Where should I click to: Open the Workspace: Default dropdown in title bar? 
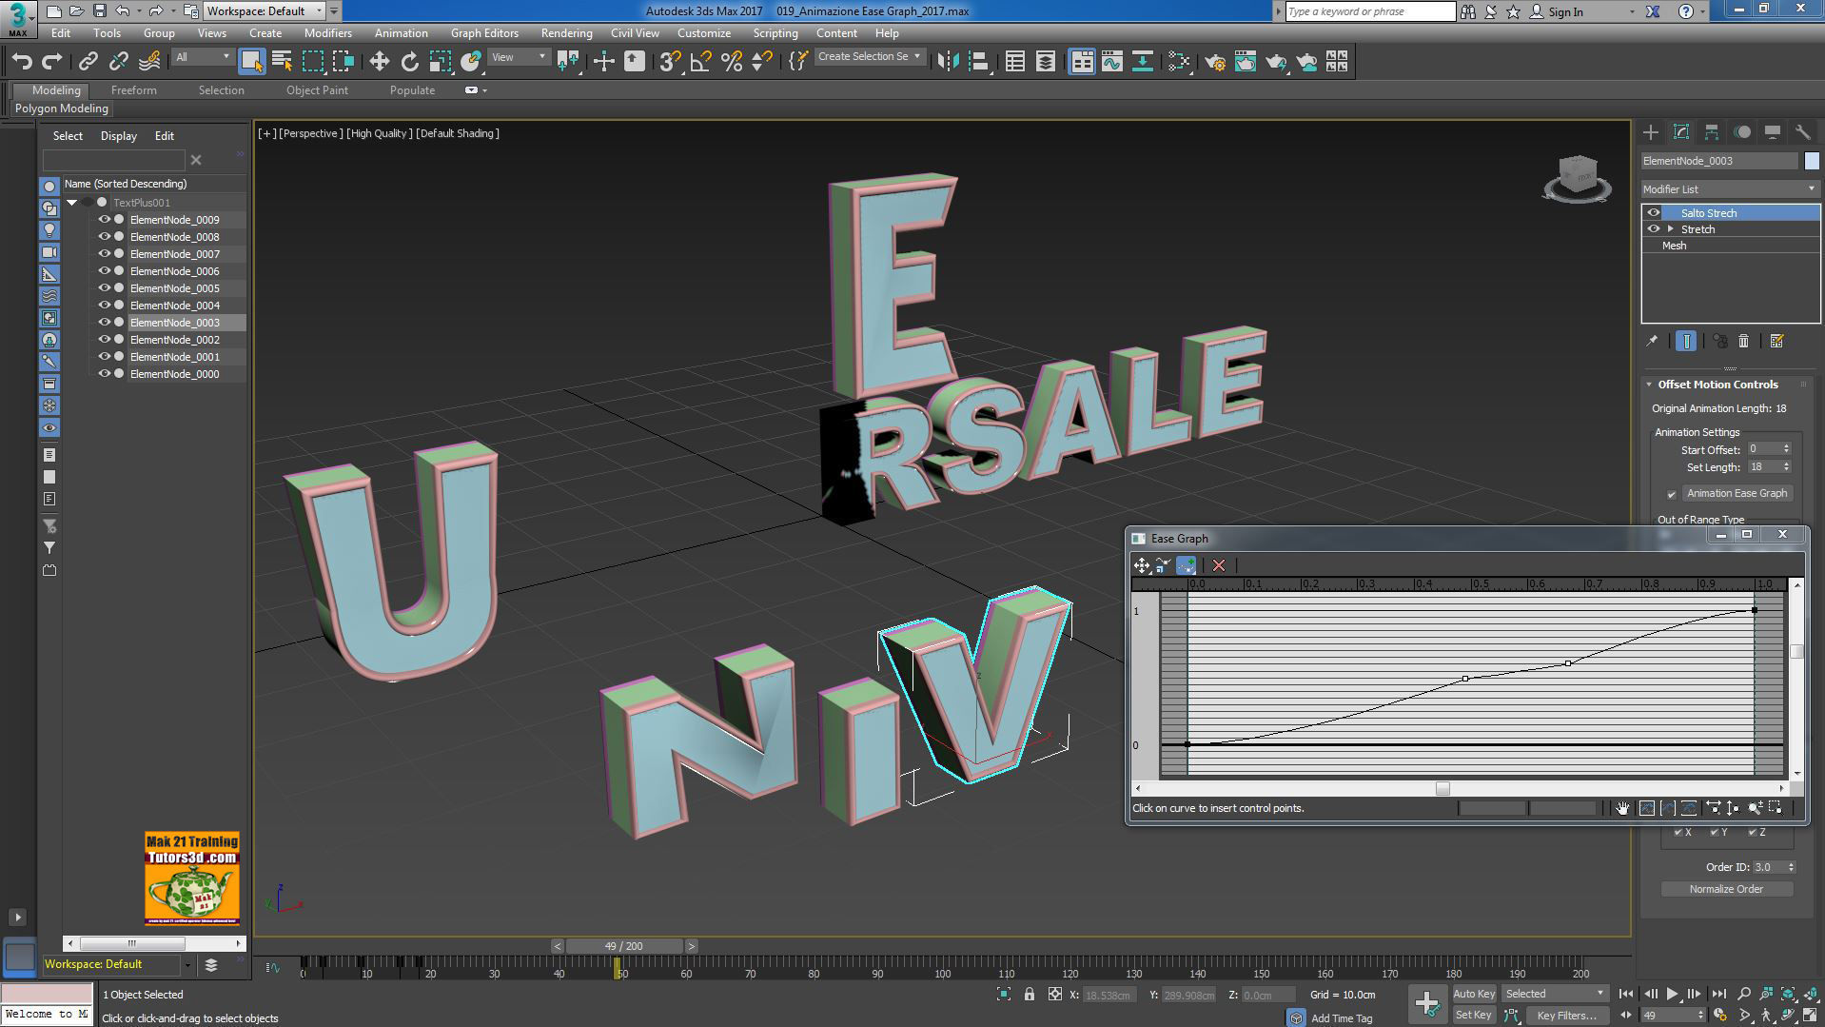265,11
